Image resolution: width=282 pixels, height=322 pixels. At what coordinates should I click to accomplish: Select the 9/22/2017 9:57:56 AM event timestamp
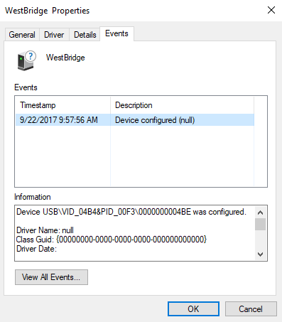59,120
